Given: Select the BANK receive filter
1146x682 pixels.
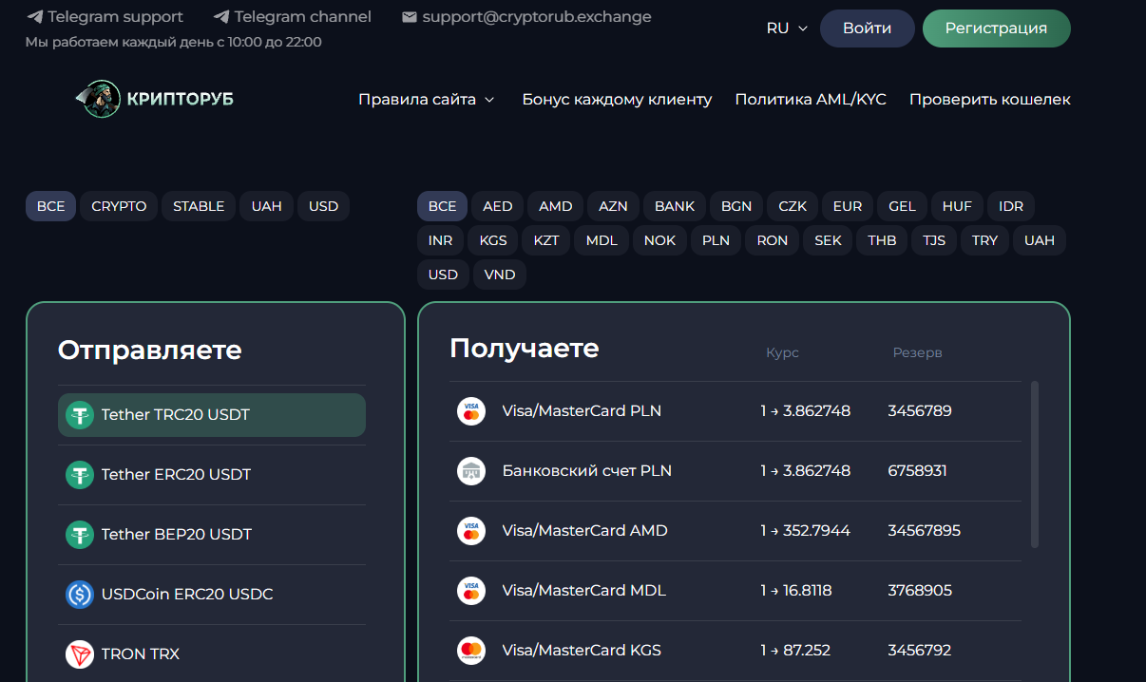Looking at the screenshot, I should pyautogui.click(x=675, y=206).
